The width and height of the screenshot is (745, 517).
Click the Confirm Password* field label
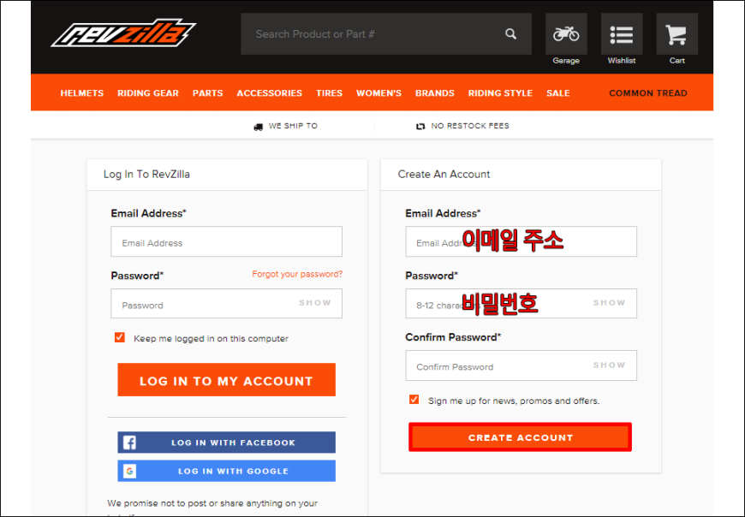click(x=453, y=337)
